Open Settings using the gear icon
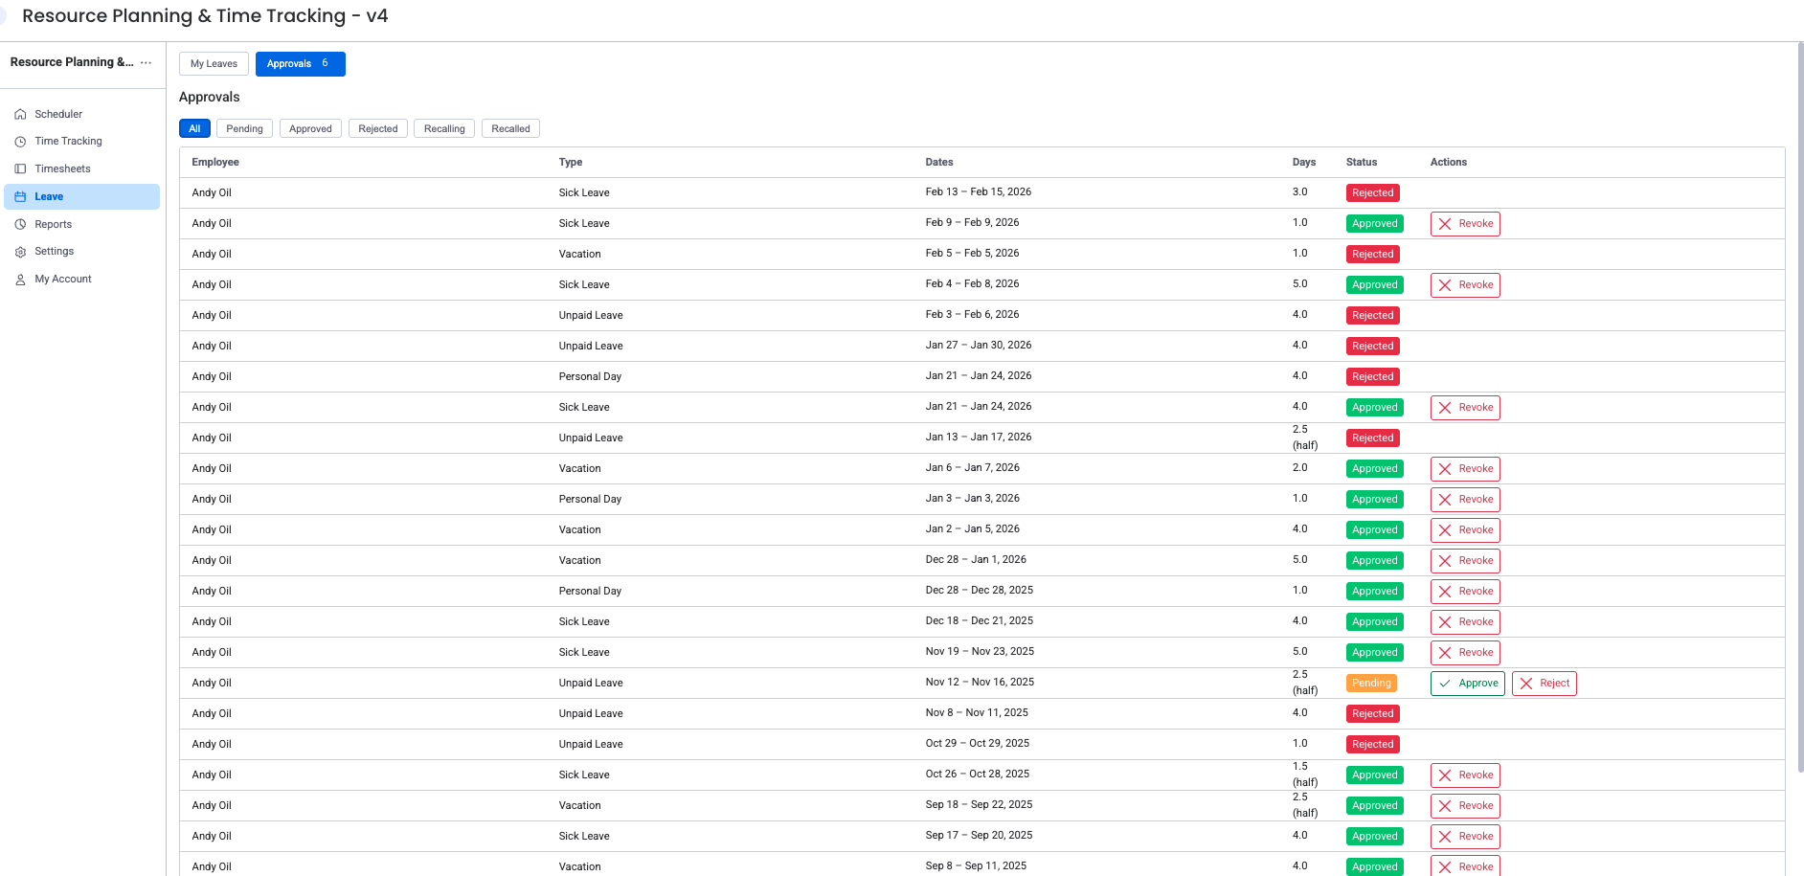The image size is (1804, 876). [20, 251]
